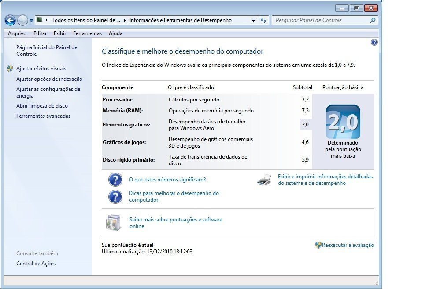The width and height of the screenshot is (444, 289).
Task: Click the printer icon
Action: coord(264,180)
